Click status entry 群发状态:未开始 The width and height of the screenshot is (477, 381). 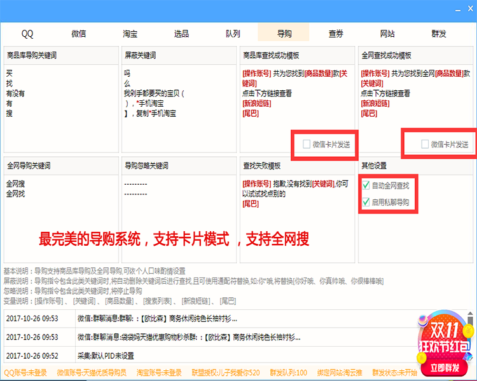[394, 373]
